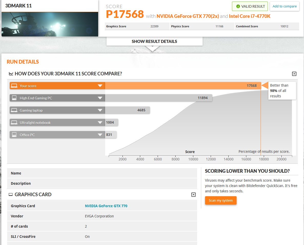Open the NVIDIA GeForce GTX 770 graphics card link

pos(106,206)
